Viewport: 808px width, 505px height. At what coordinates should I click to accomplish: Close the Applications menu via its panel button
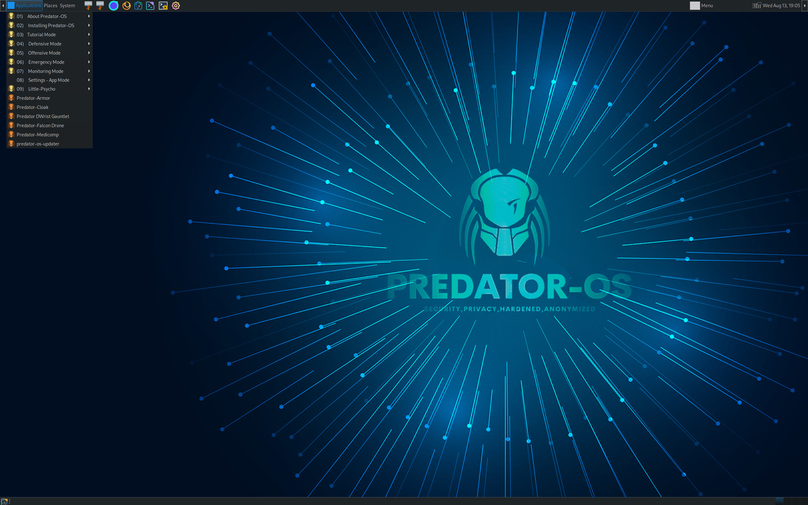pos(24,6)
